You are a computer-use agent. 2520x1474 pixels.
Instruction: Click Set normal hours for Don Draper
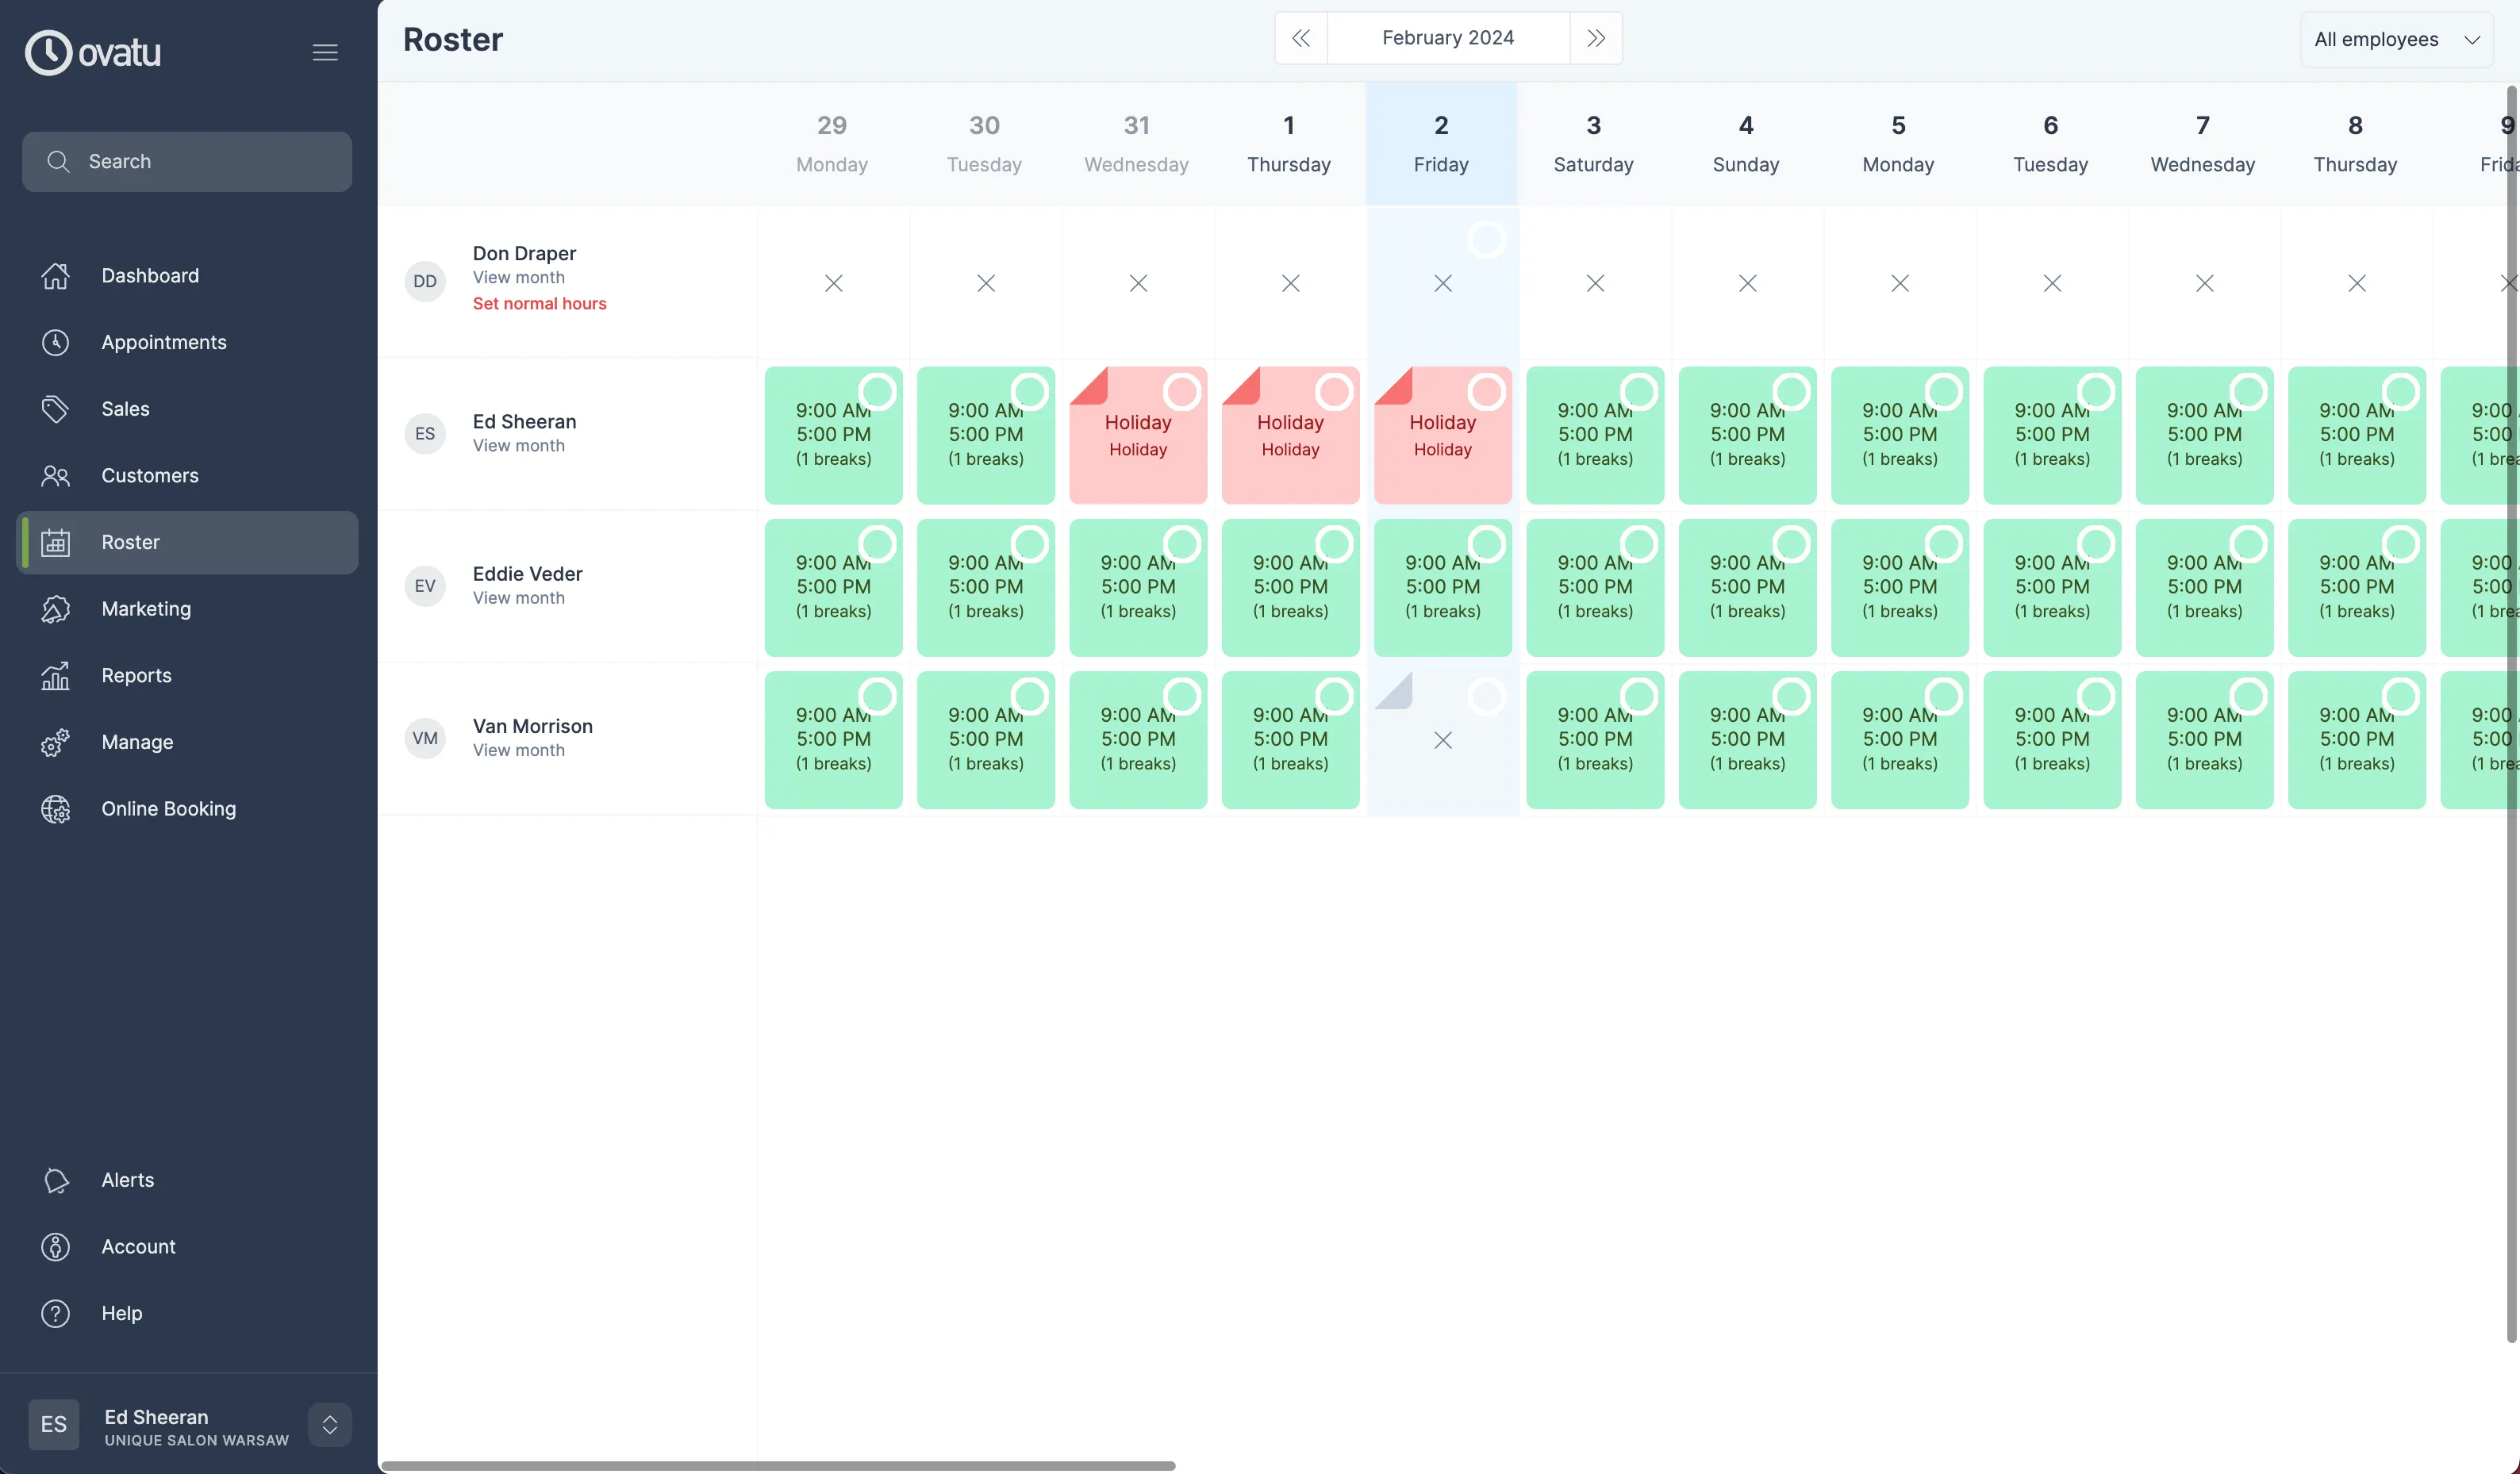coord(540,303)
